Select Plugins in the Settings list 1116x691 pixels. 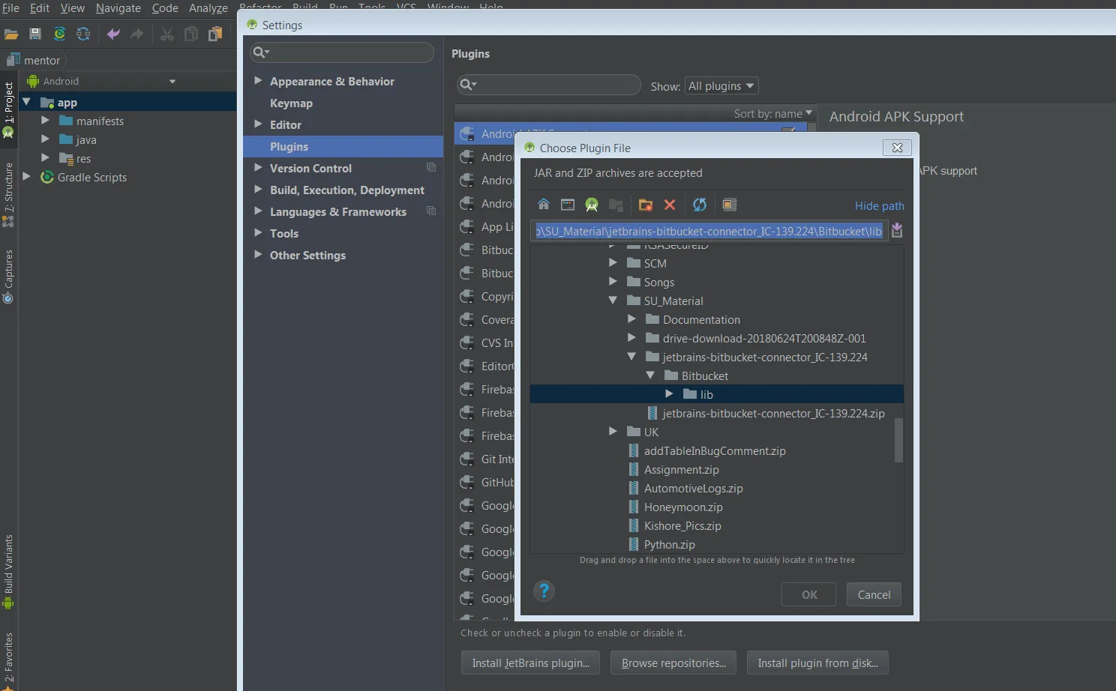coord(343,146)
